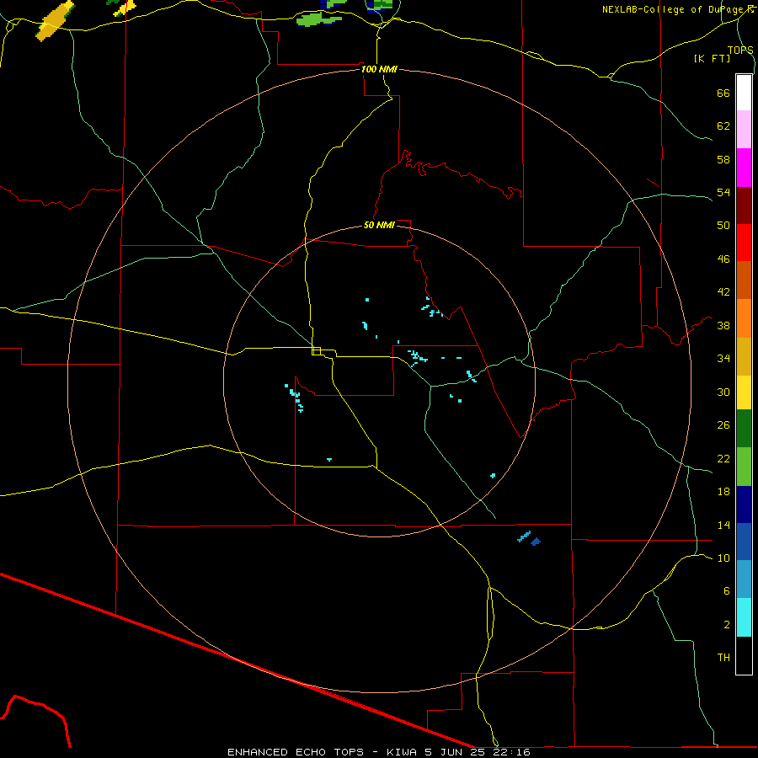This screenshot has width=758, height=758.
Task: Click the 30 legend value
Action: [723, 392]
